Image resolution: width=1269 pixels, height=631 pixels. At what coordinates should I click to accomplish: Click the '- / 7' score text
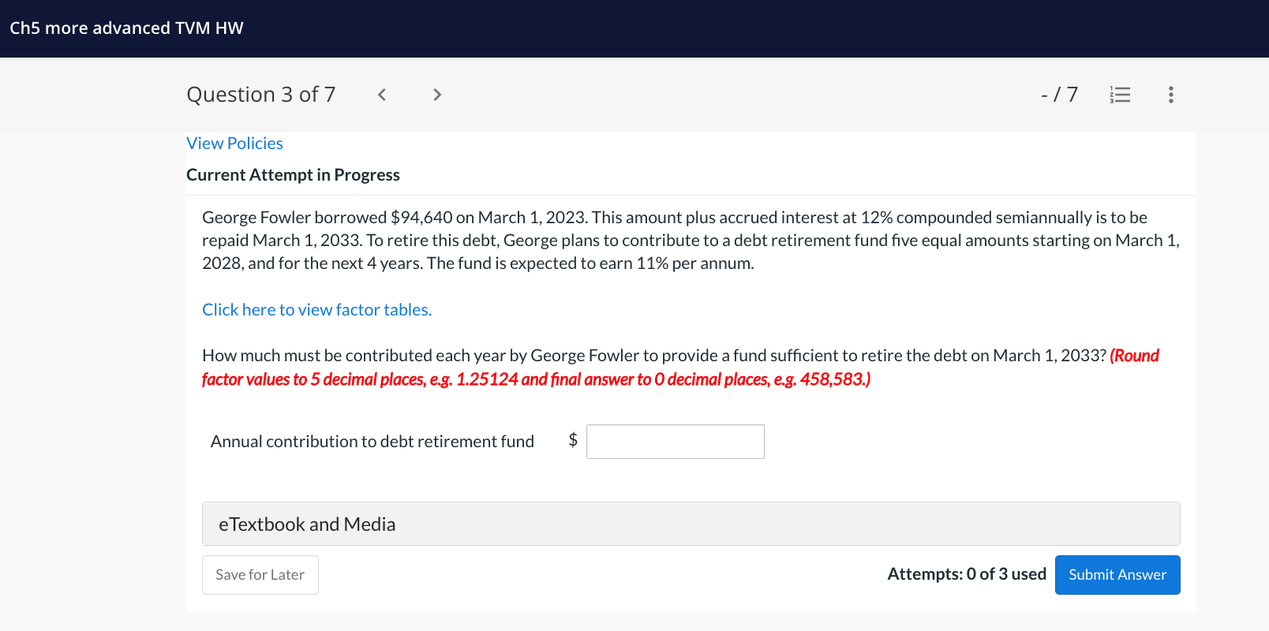click(1059, 95)
